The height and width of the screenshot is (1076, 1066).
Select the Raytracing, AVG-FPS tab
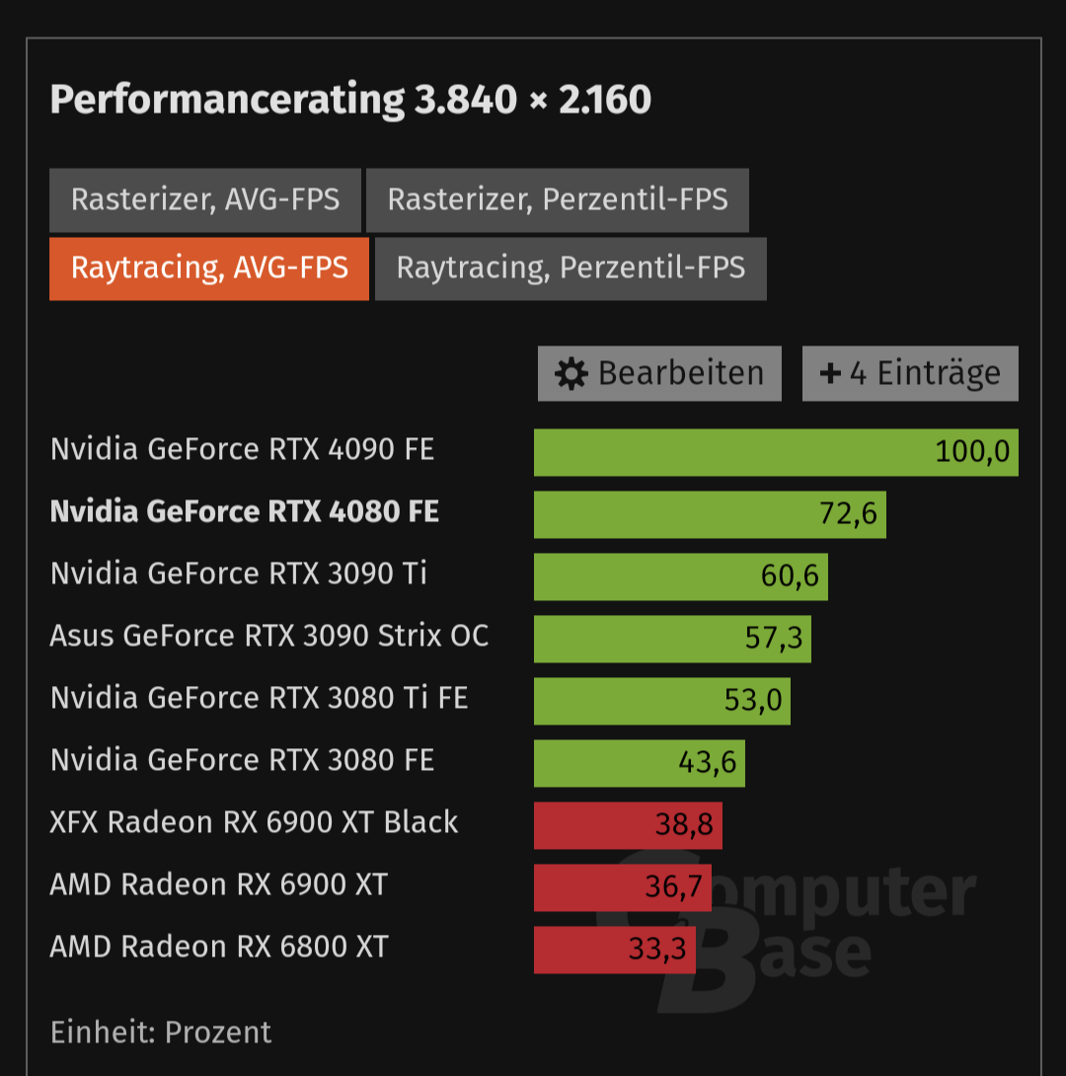coord(209,269)
